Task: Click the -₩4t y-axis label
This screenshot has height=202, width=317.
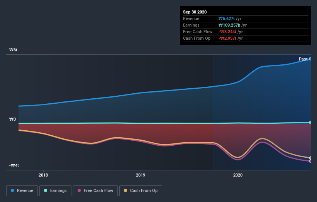Action: [x=14, y=165]
